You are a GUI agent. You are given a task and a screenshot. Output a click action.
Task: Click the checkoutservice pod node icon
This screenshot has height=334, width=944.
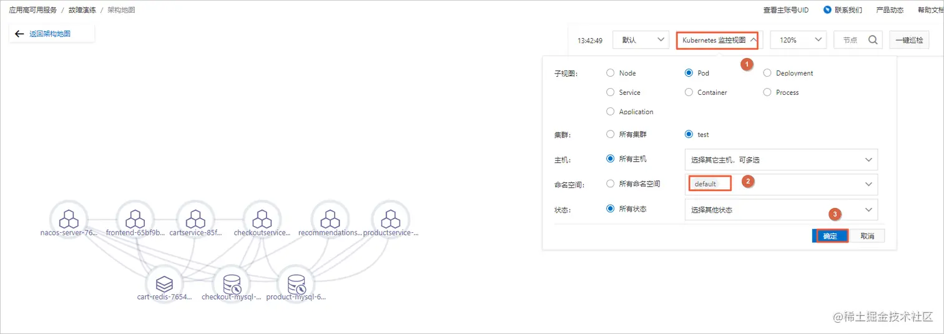tap(262, 219)
